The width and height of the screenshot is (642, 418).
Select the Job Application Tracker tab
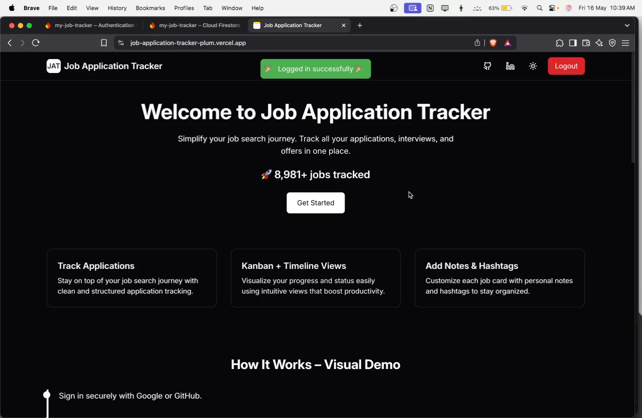(x=299, y=25)
